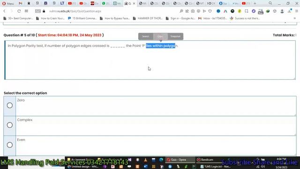Open 'Sign in - Google Ac...' bookmark
Viewport: 300px width, 169px height.
[180, 18]
